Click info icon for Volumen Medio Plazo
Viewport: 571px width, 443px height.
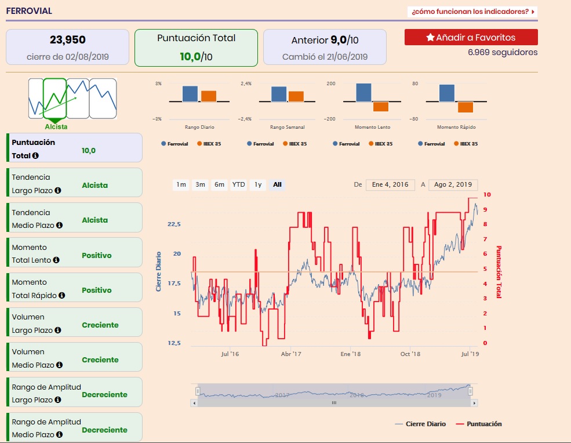pyautogui.click(x=59, y=365)
